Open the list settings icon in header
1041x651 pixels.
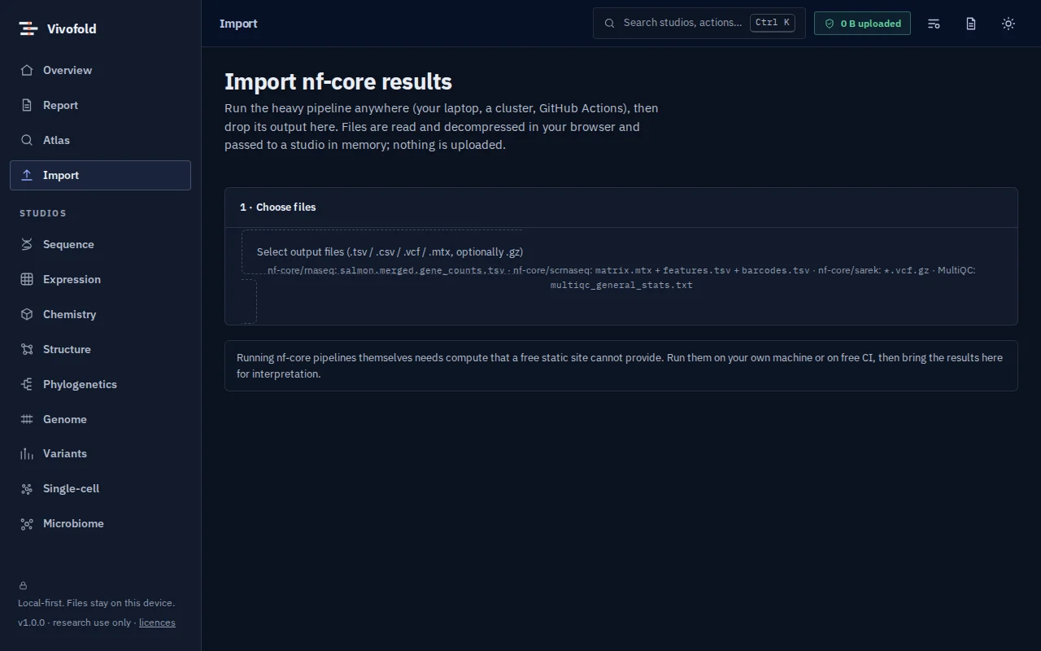(934, 24)
